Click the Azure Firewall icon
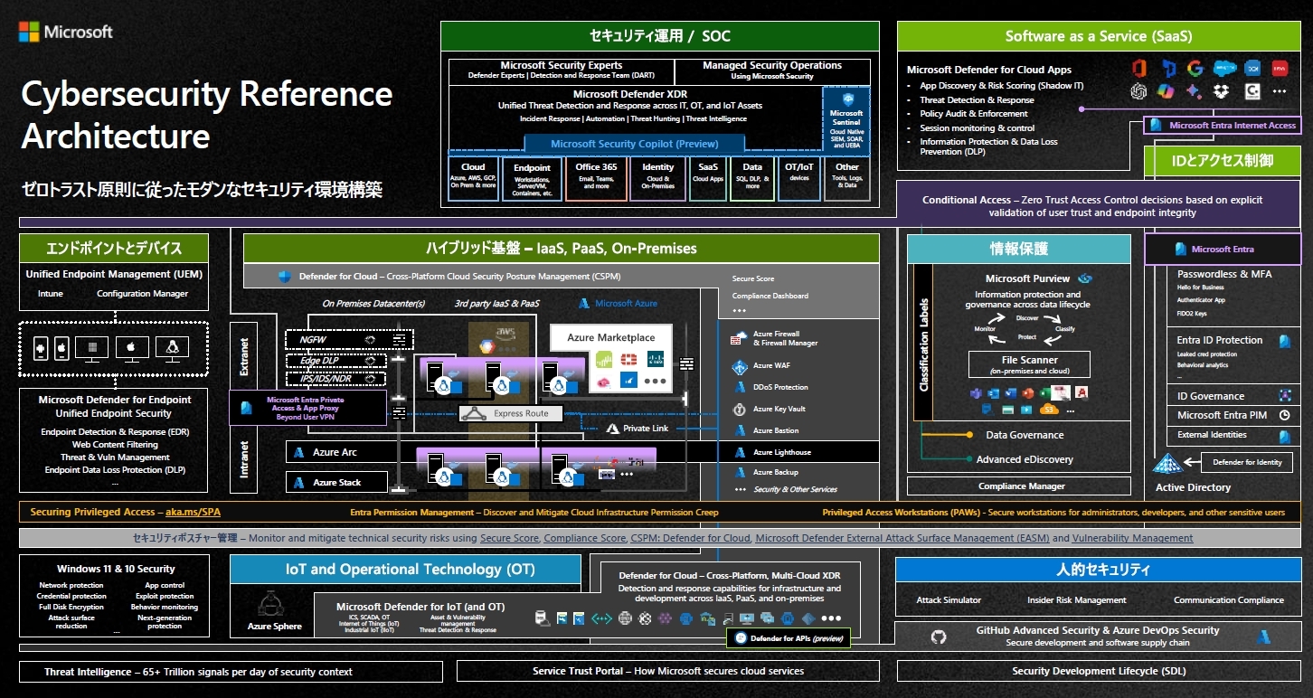 [x=738, y=339]
